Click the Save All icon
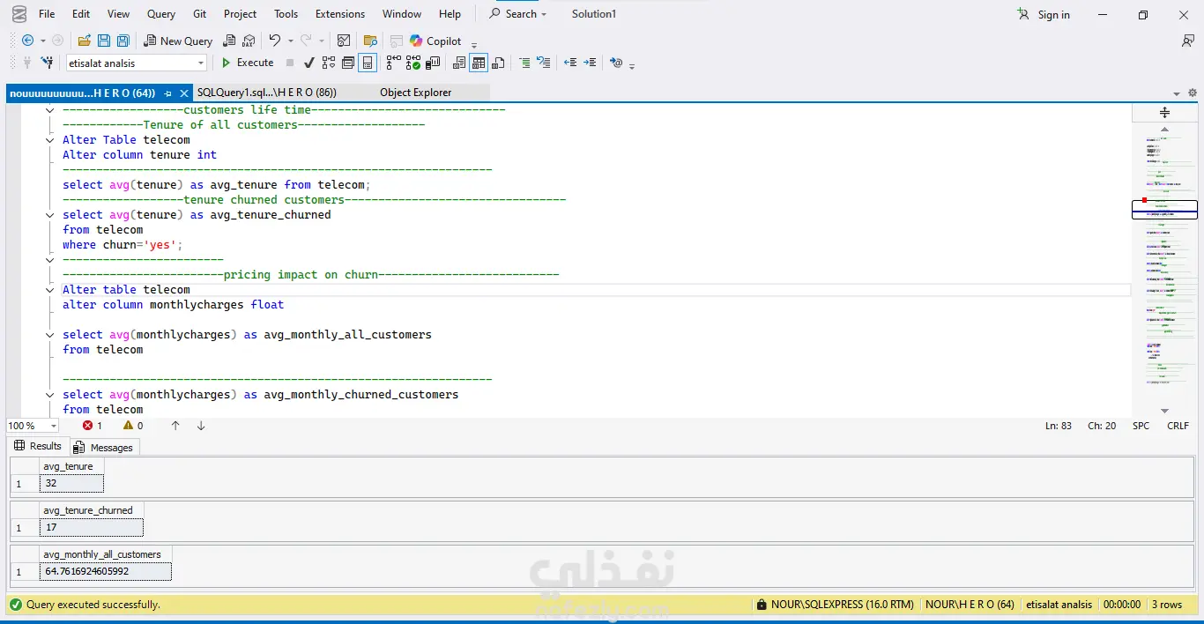 [123, 41]
